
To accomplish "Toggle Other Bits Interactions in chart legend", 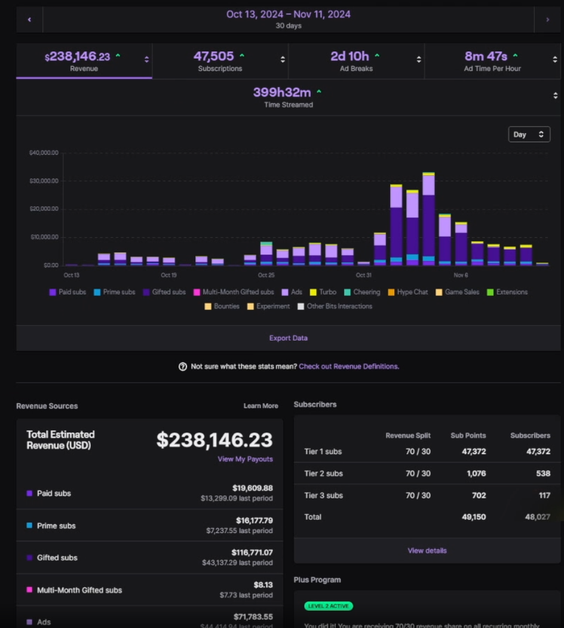I will coord(335,307).
